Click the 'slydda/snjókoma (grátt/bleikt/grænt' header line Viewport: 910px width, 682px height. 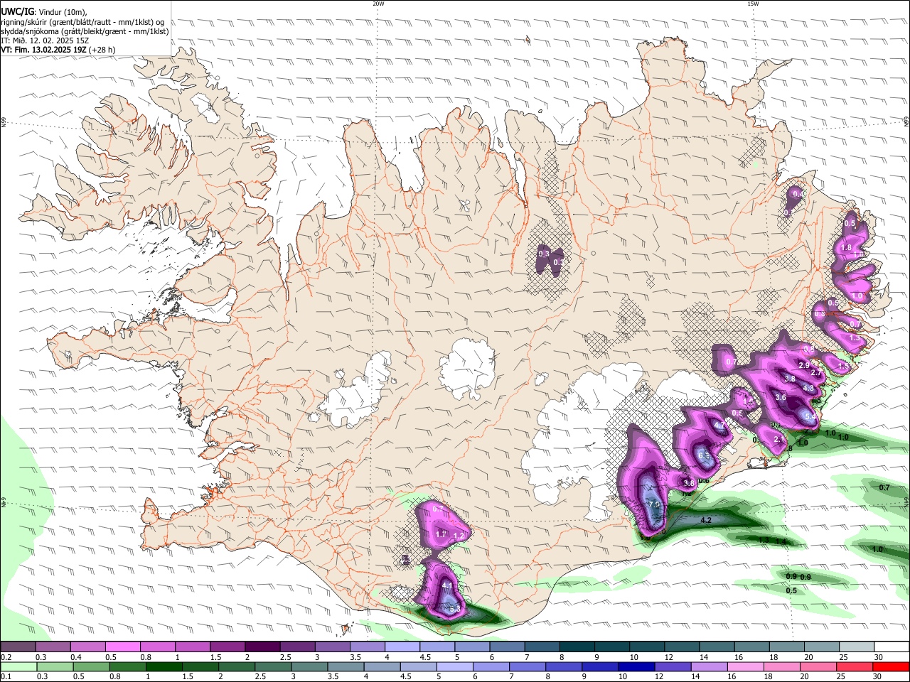click(x=85, y=31)
